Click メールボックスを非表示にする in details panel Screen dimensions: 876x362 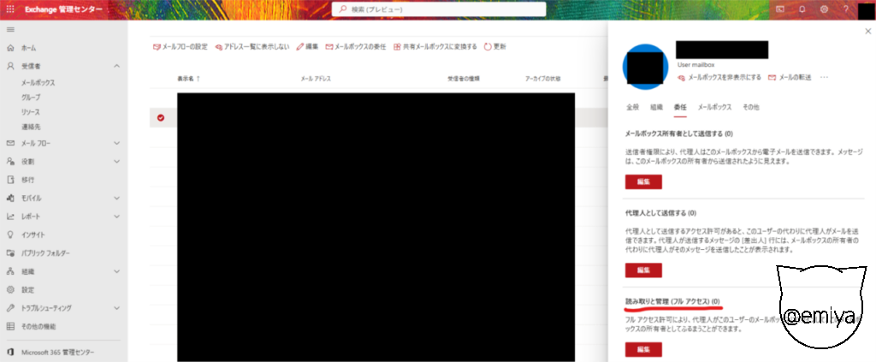pyautogui.click(x=719, y=77)
